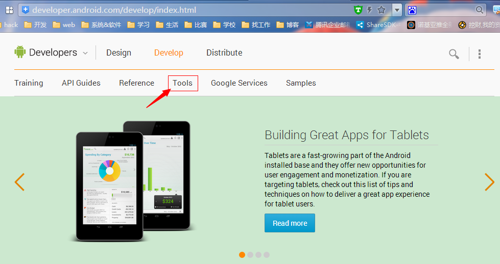The height and width of the screenshot is (264, 500).
Task: Click the Building Great Apps for Tablets heading
Action: pyautogui.click(x=347, y=135)
